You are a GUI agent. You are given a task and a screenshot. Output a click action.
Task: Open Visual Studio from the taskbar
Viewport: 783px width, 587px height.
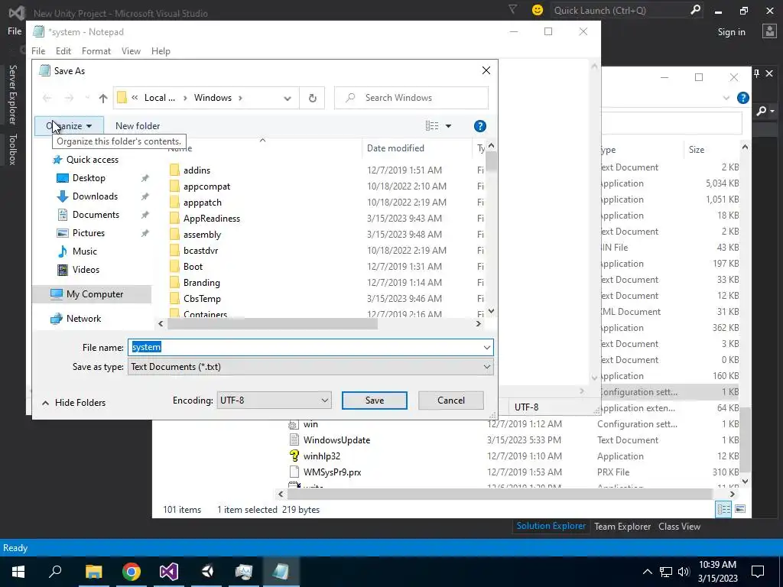[169, 572]
